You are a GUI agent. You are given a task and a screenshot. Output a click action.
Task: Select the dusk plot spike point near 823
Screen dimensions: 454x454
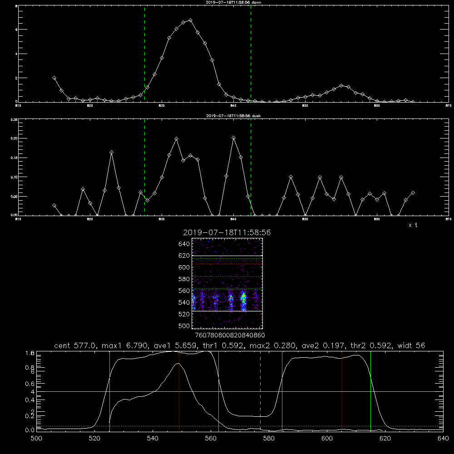coord(112,152)
